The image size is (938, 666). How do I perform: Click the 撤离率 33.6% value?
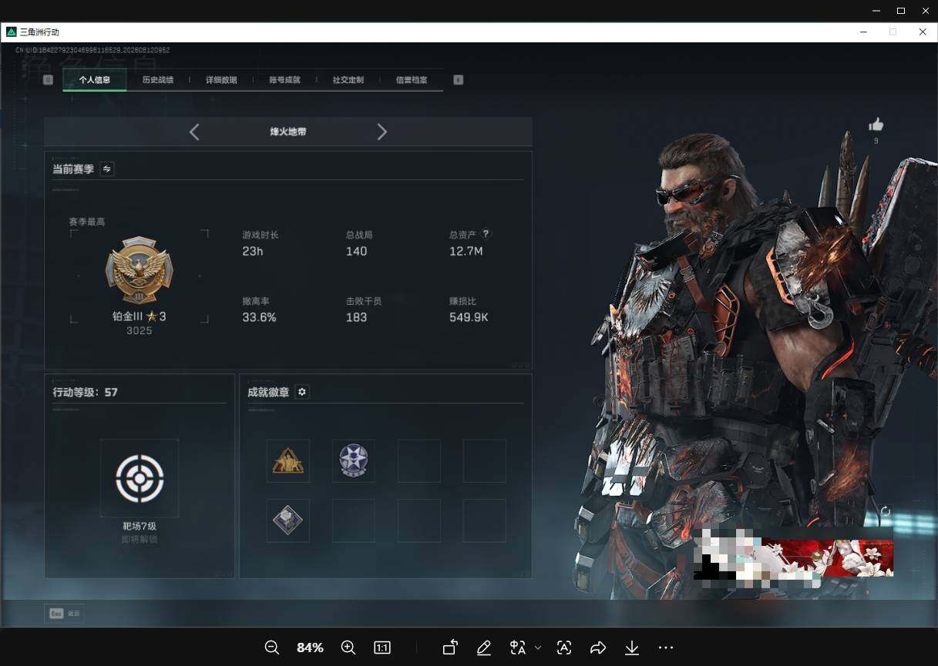(259, 317)
